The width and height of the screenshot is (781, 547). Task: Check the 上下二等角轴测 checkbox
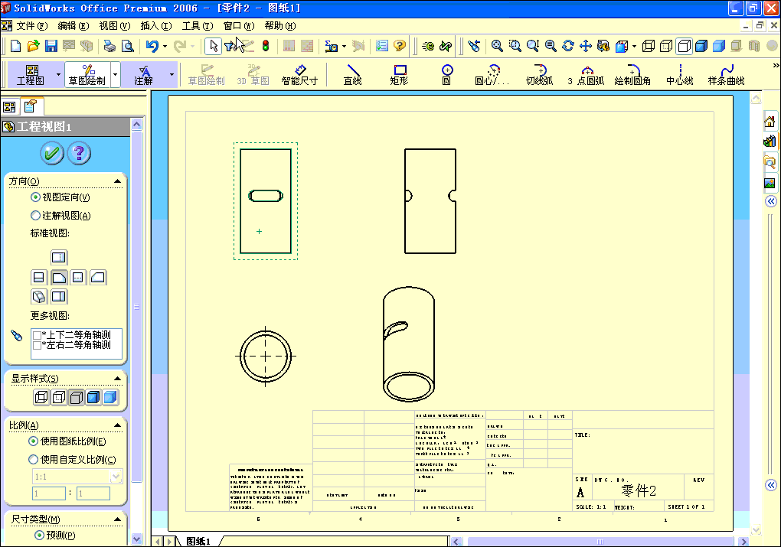(x=37, y=335)
